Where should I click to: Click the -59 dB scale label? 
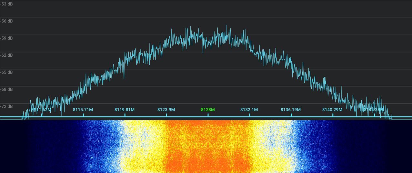pyautogui.click(x=6, y=38)
